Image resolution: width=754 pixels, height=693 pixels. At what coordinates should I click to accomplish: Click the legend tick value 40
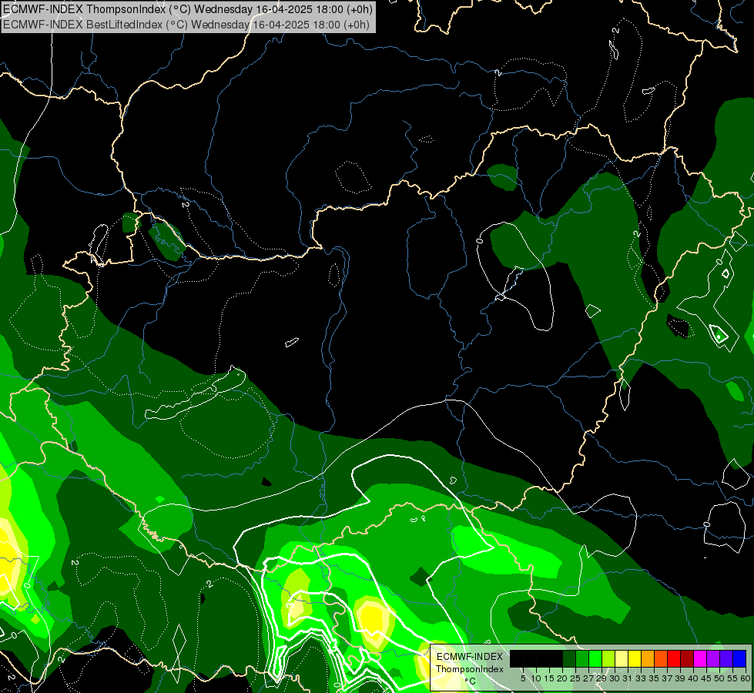[693, 678]
